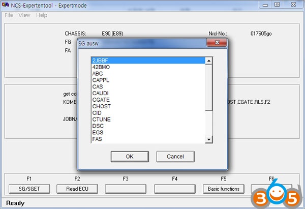
Task: Close the SG ausw dialog
Action: point(217,43)
